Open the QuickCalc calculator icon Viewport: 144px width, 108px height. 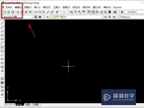coord(109,12)
